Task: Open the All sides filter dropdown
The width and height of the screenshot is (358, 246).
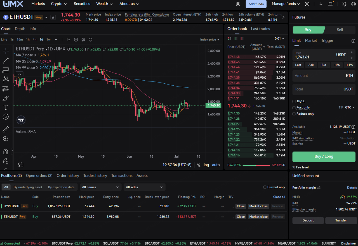Action: click(x=144, y=187)
